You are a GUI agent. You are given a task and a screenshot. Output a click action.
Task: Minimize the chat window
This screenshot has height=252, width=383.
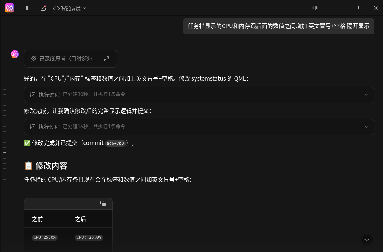(x=345, y=8)
